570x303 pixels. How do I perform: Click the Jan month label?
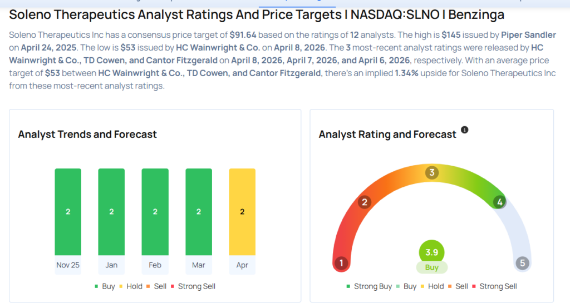tap(111, 265)
